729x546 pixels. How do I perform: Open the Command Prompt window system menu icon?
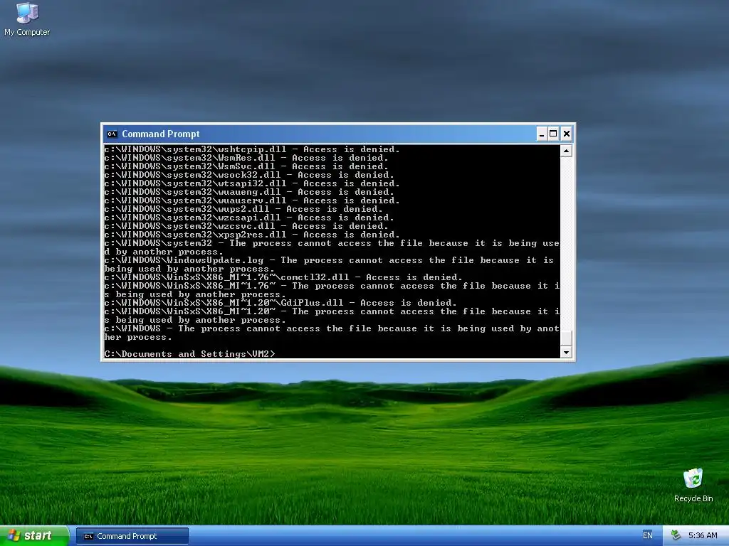112,134
